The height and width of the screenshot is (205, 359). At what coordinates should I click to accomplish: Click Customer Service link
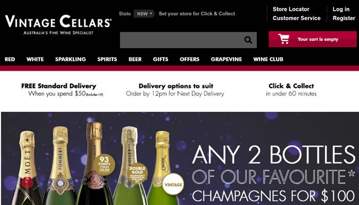[x=296, y=18]
